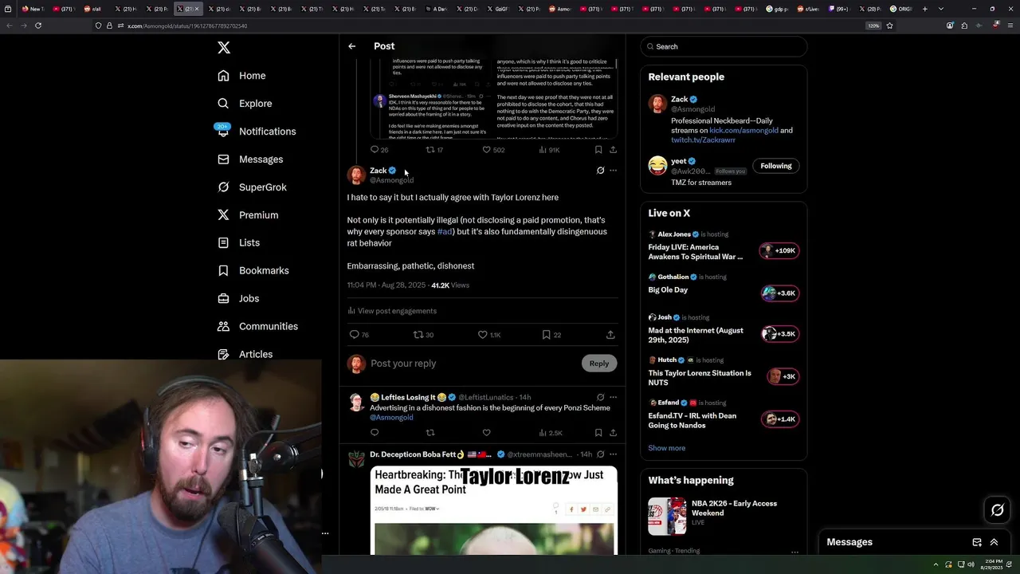Open the #ad hashtag link

point(445,232)
